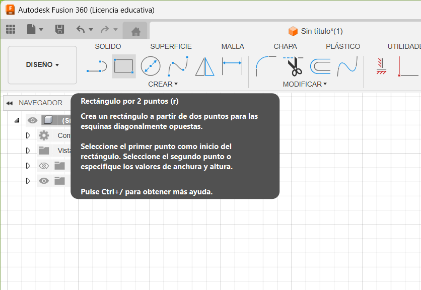Redo the last action

coord(105,29)
